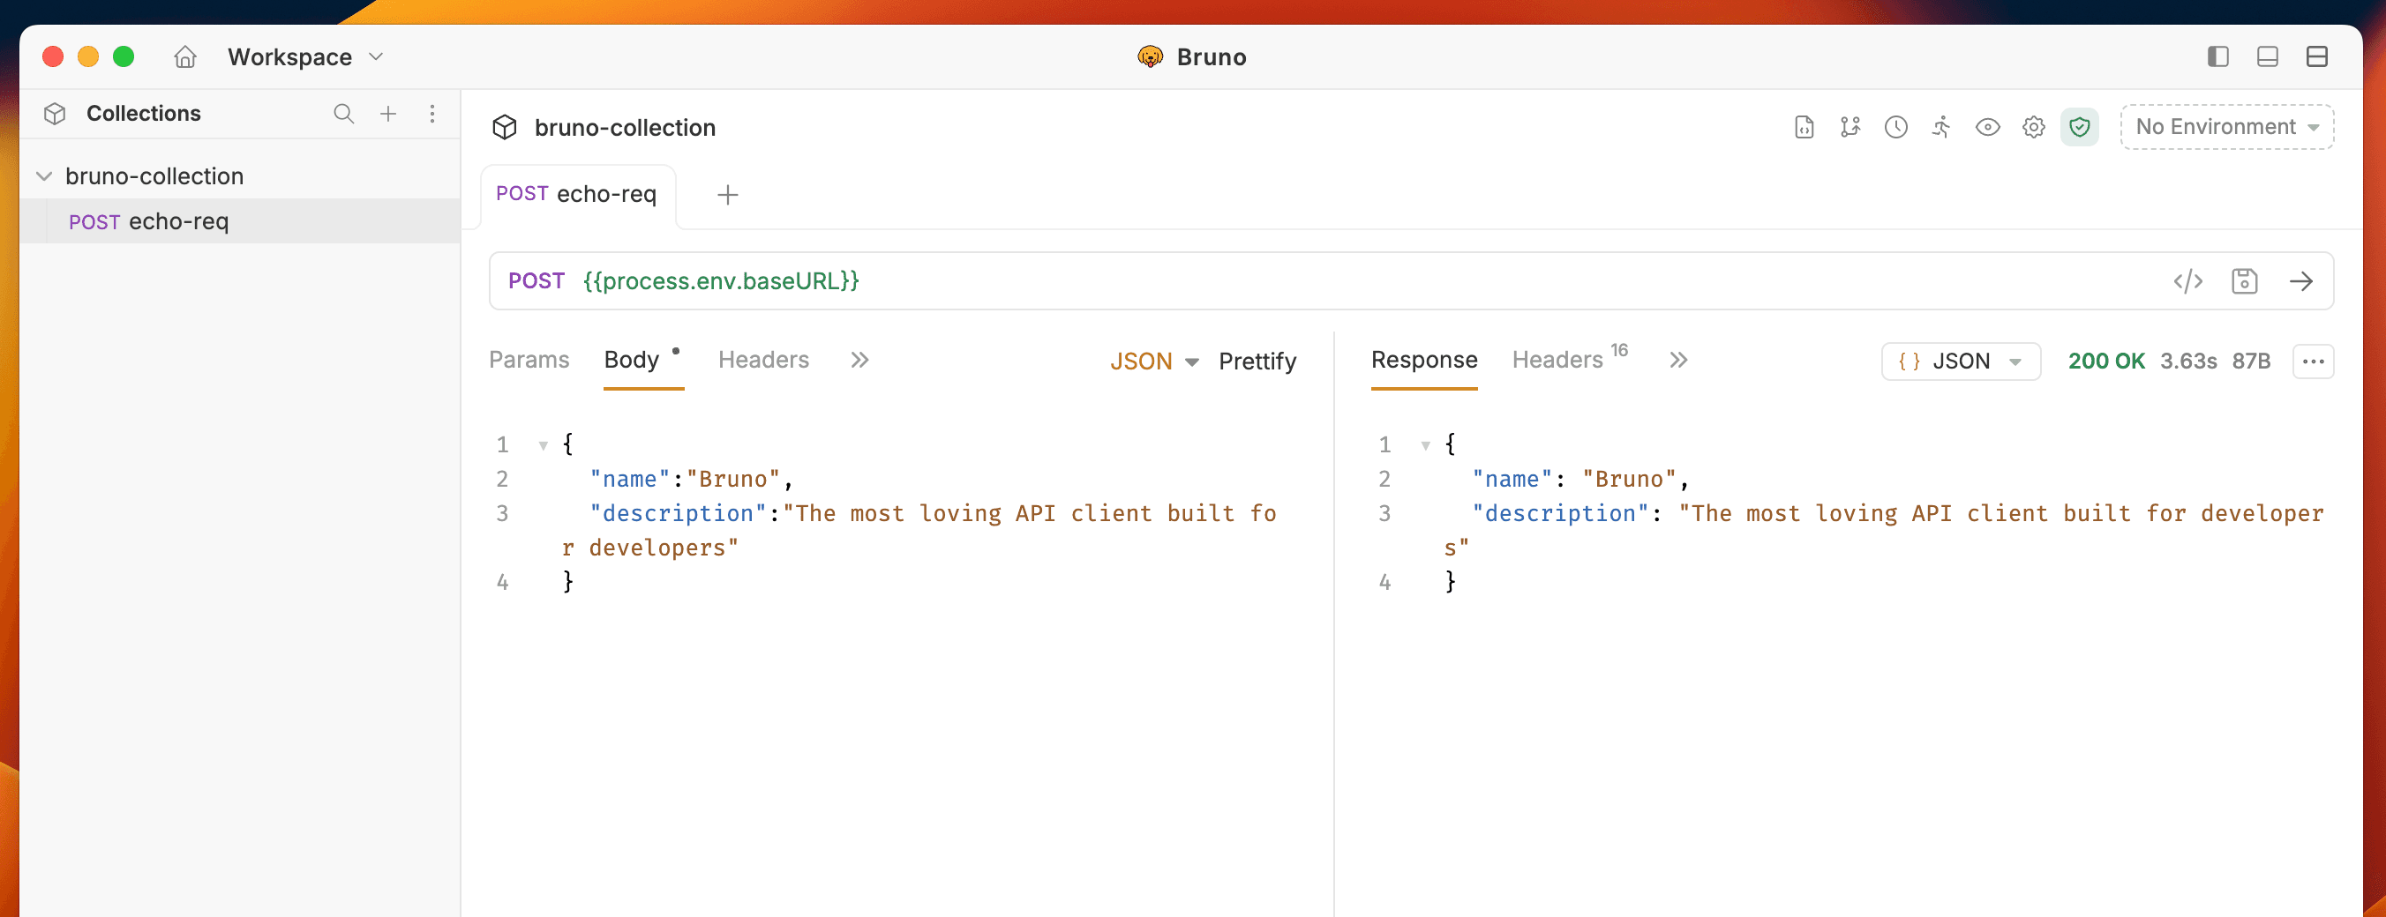Screen dimensions: 2386x917
Task: Save the request using the save icon
Action: pos(2244,281)
